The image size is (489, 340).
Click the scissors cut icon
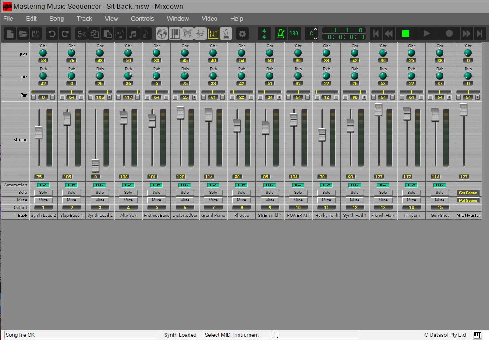click(x=81, y=34)
